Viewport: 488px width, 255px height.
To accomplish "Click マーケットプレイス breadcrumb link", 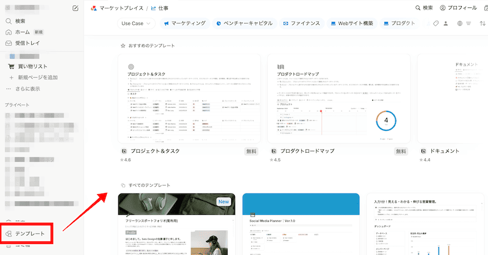I will 119,9.
